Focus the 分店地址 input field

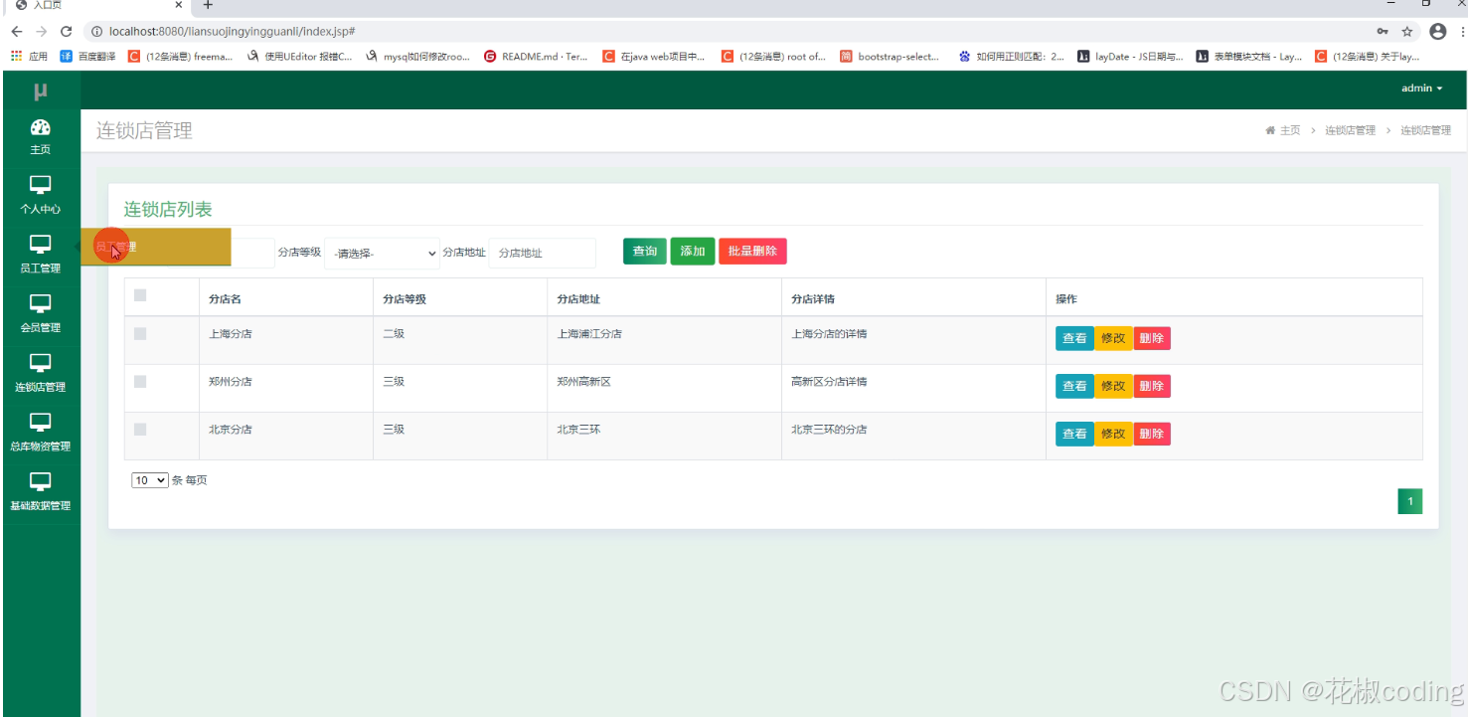tap(542, 254)
